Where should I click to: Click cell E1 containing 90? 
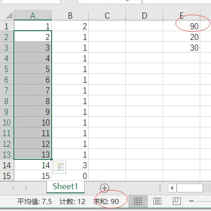pos(182,26)
